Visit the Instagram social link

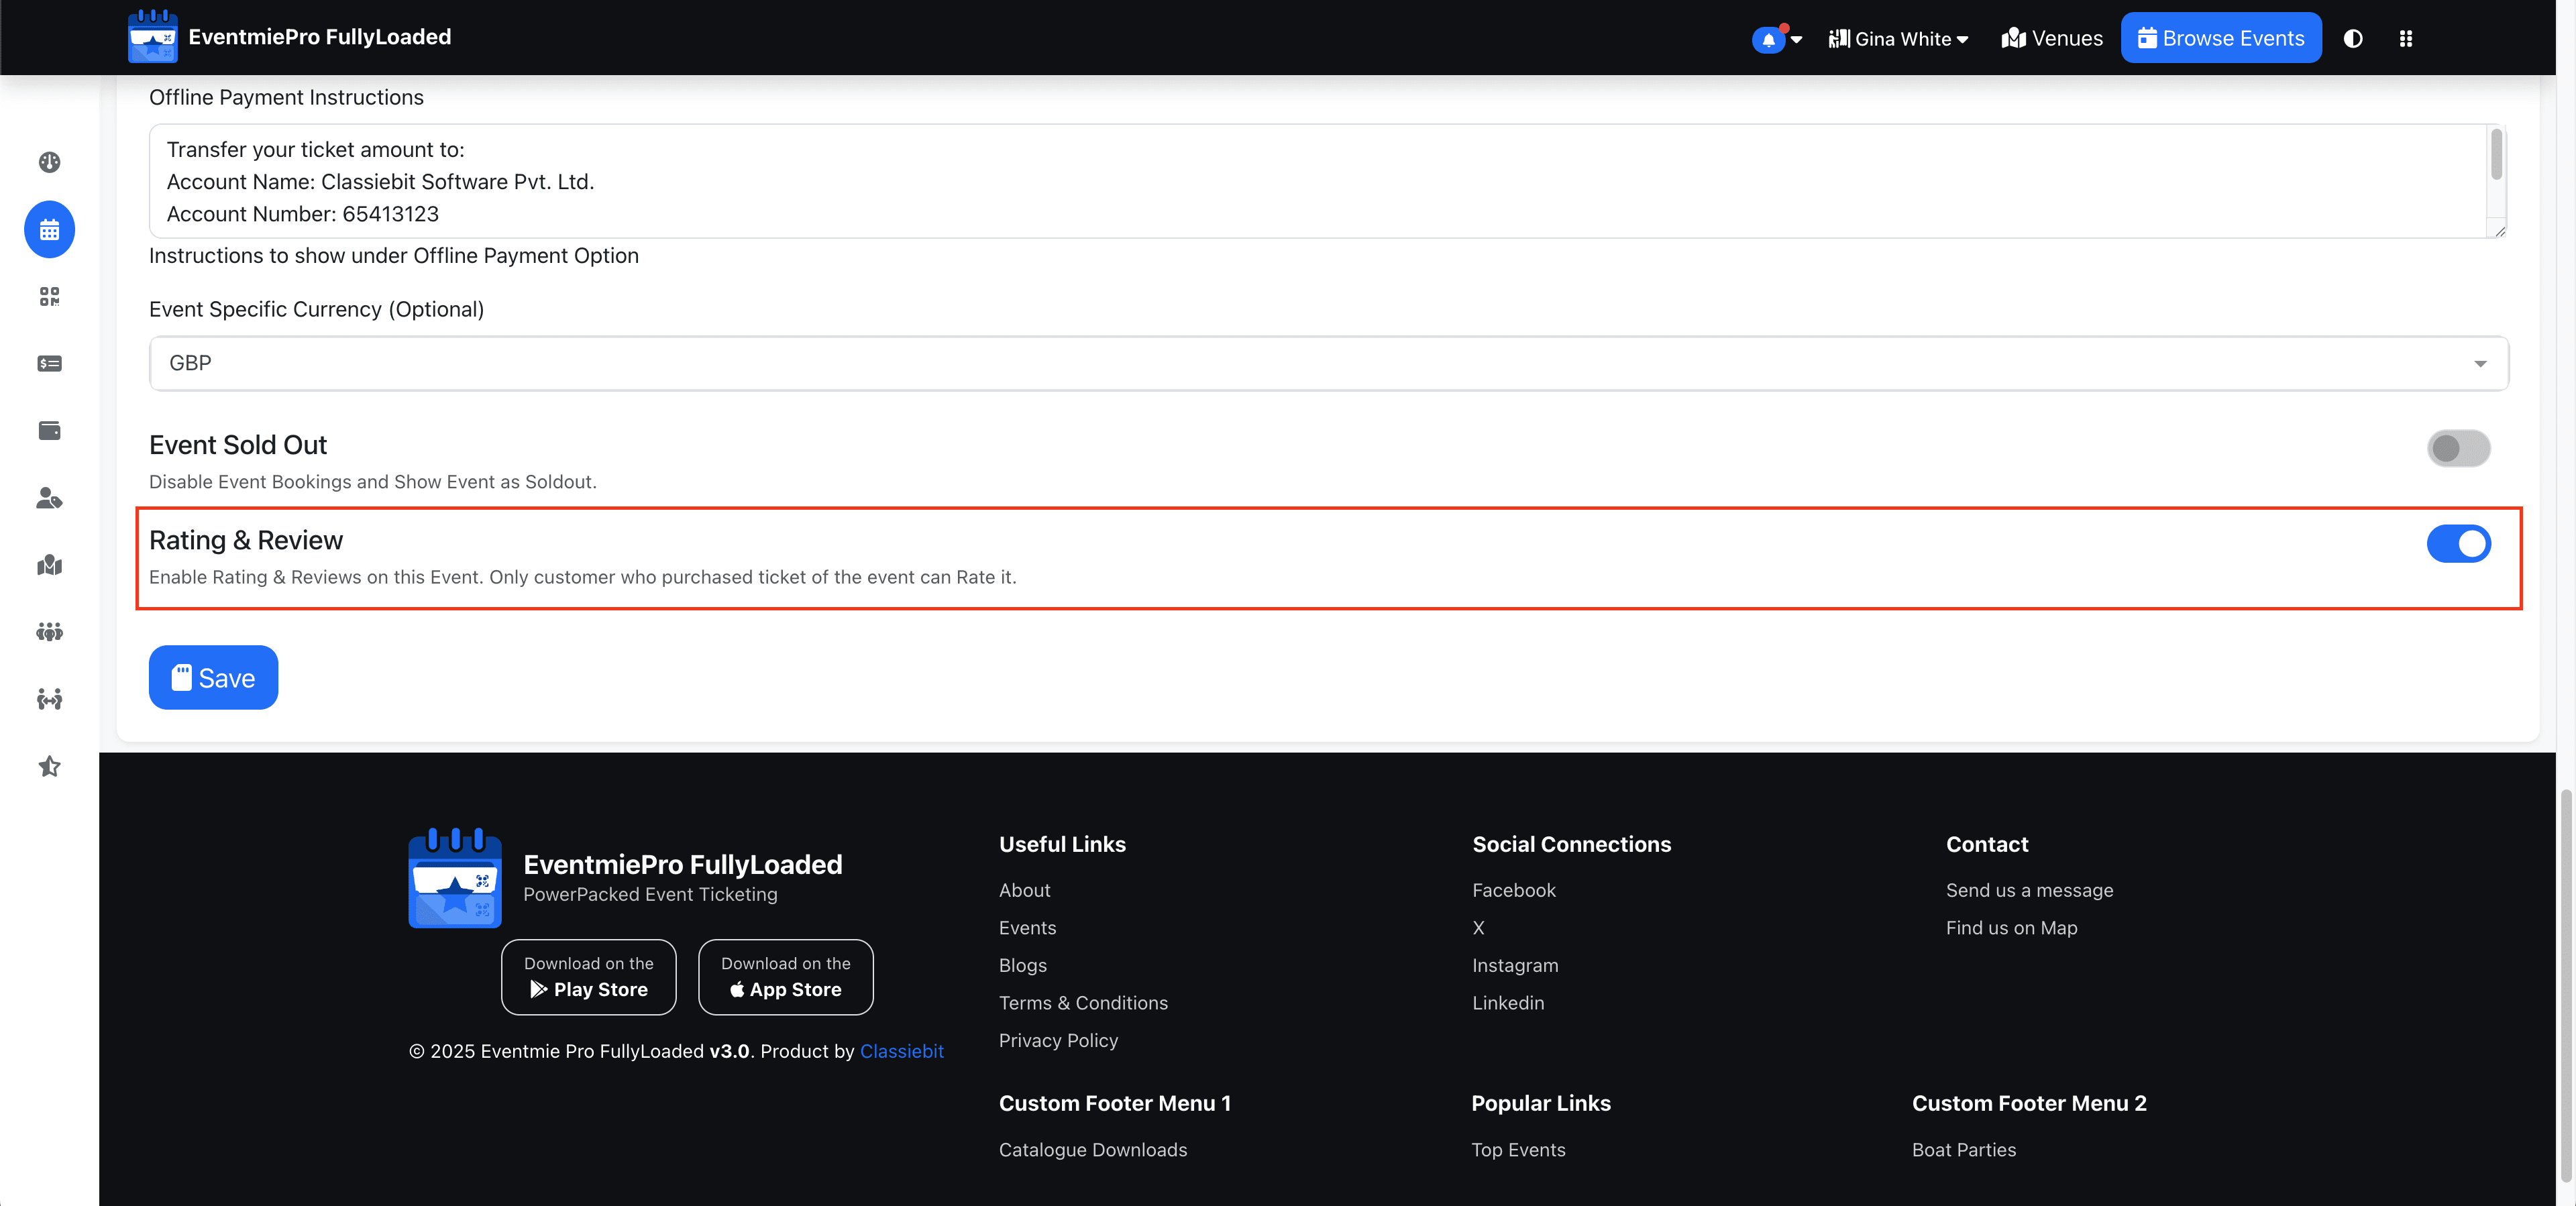pyautogui.click(x=1514, y=965)
